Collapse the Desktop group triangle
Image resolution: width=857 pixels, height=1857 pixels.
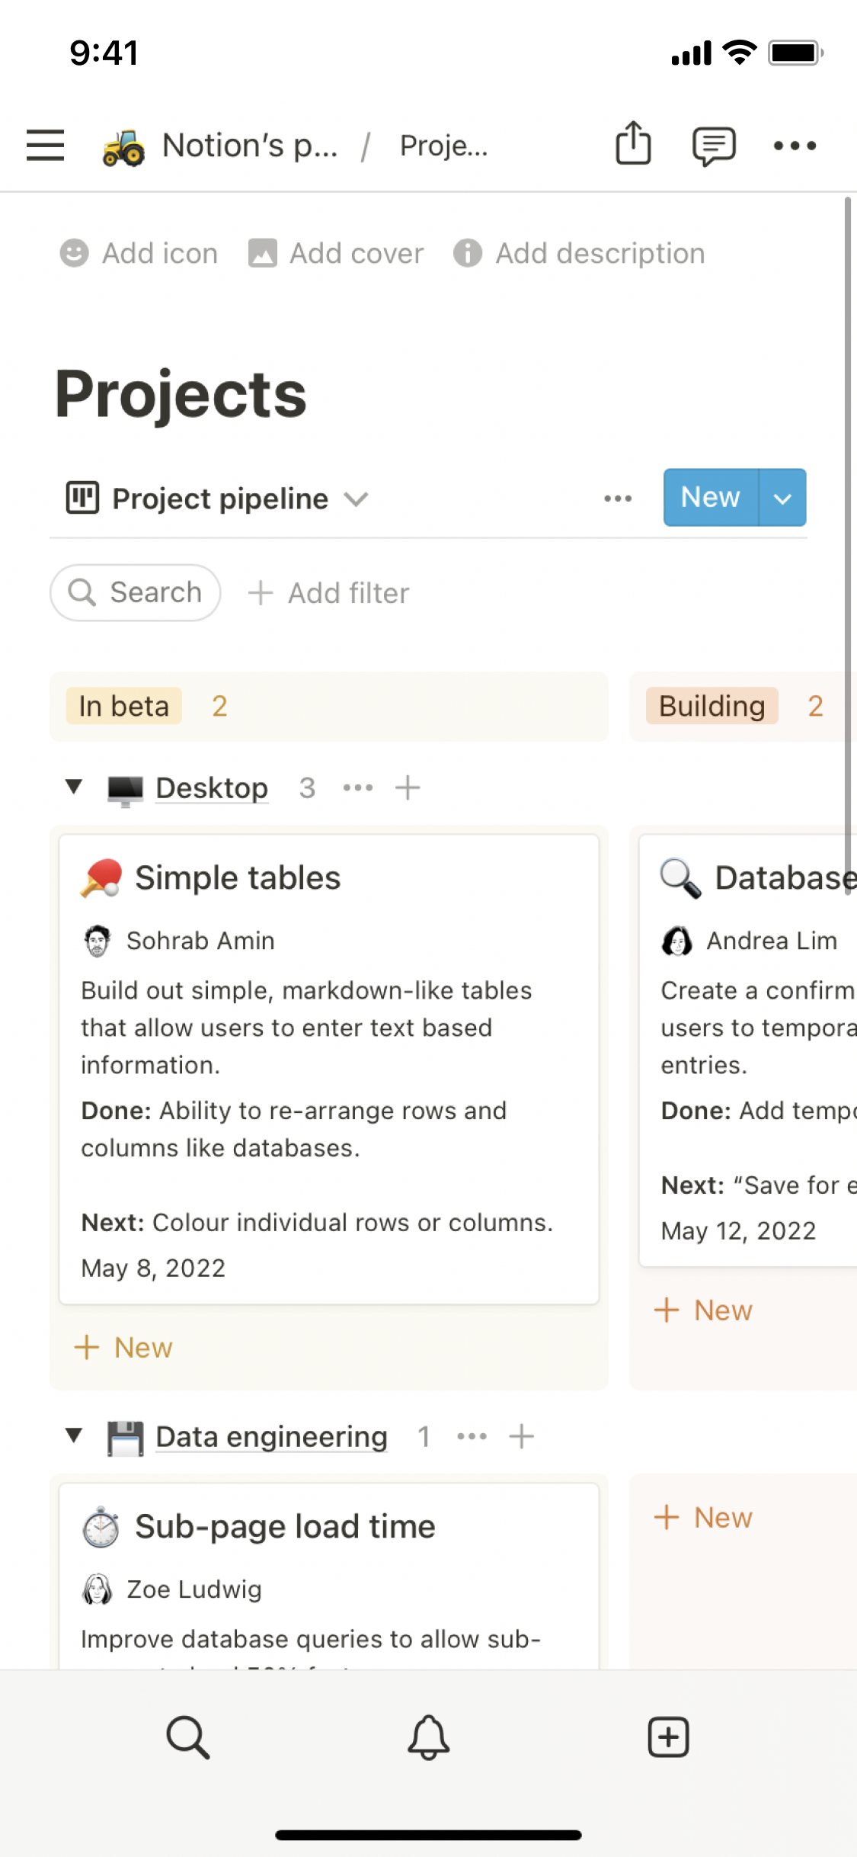(74, 786)
